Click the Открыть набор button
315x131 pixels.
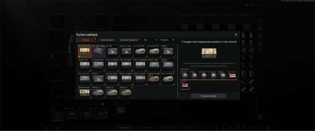(208, 96)
